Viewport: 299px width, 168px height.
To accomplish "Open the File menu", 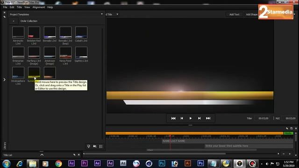I will tap(5, 7).
